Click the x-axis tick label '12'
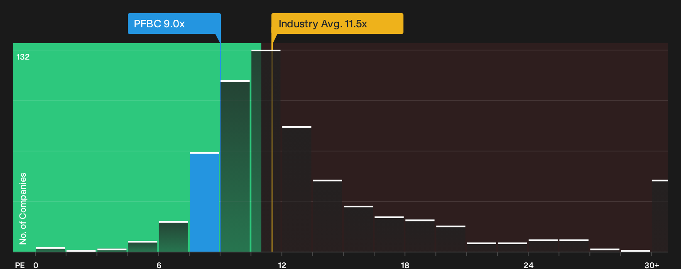This screenshot has width=681, height=269. (x=282, y=265)
